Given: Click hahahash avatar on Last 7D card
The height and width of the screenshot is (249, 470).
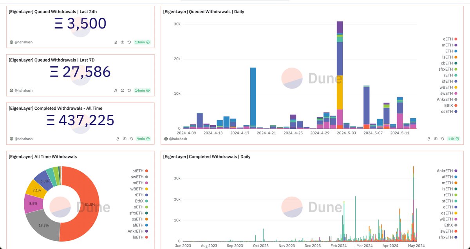Looking at the screenshot, I should point(11,91).
